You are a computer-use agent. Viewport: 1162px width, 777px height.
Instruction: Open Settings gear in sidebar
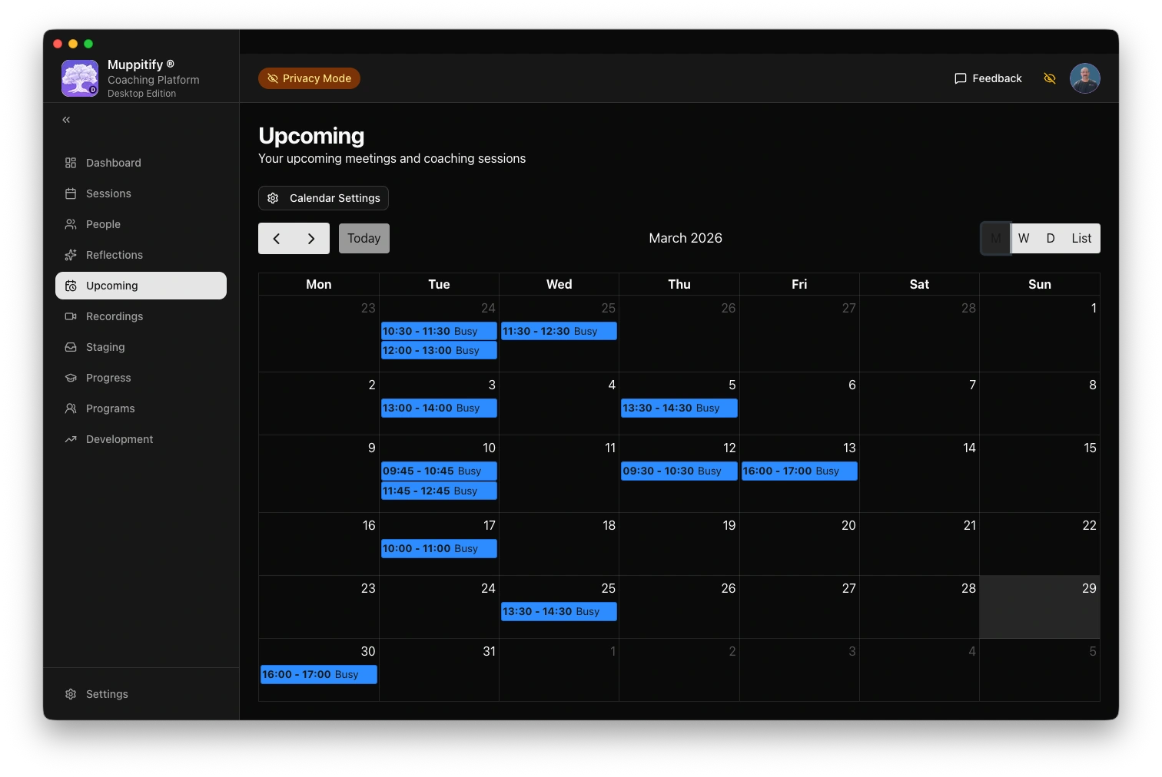point(106,694)
